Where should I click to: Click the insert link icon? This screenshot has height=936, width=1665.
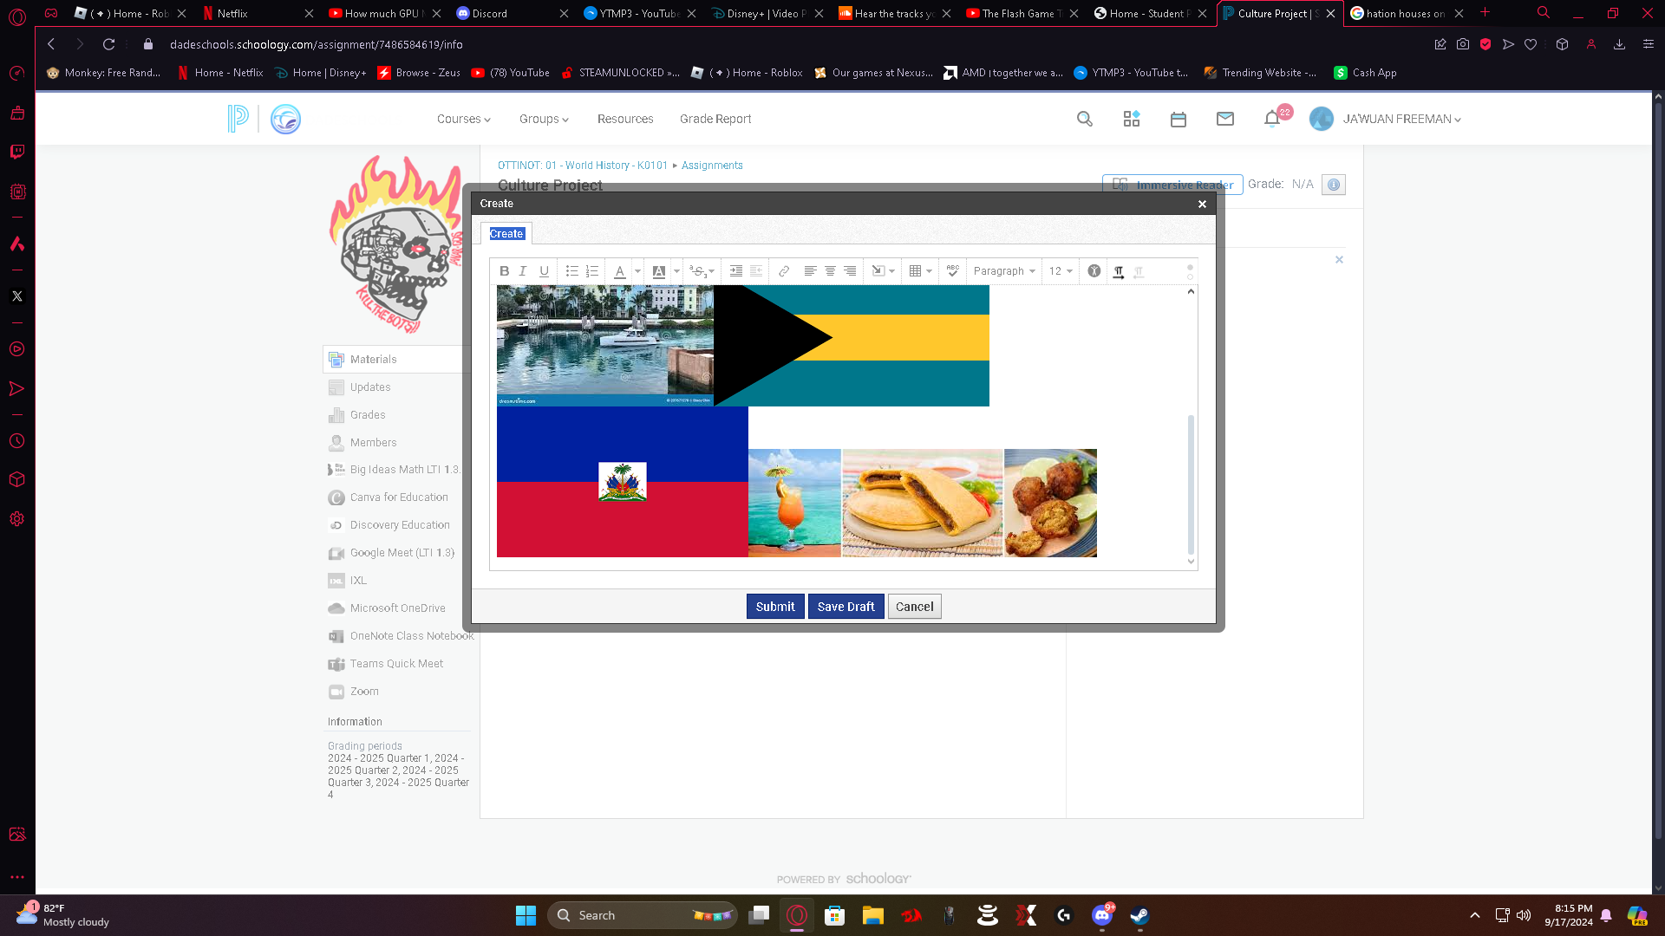pos(784,271)
